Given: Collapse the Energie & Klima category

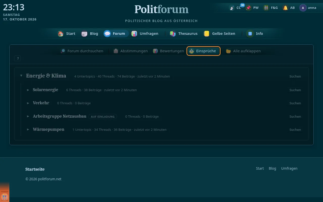Looking at the screenshot, I should coord(21,75).
